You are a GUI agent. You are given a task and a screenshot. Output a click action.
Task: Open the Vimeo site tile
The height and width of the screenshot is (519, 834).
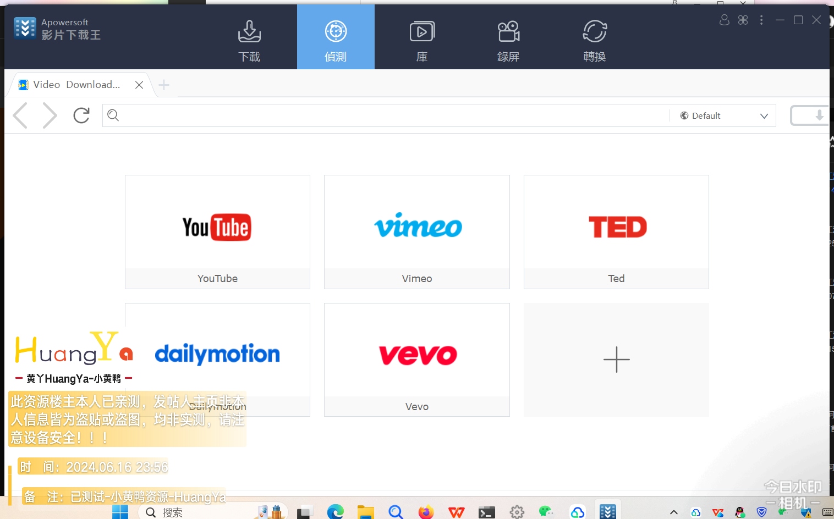[417, 232]
